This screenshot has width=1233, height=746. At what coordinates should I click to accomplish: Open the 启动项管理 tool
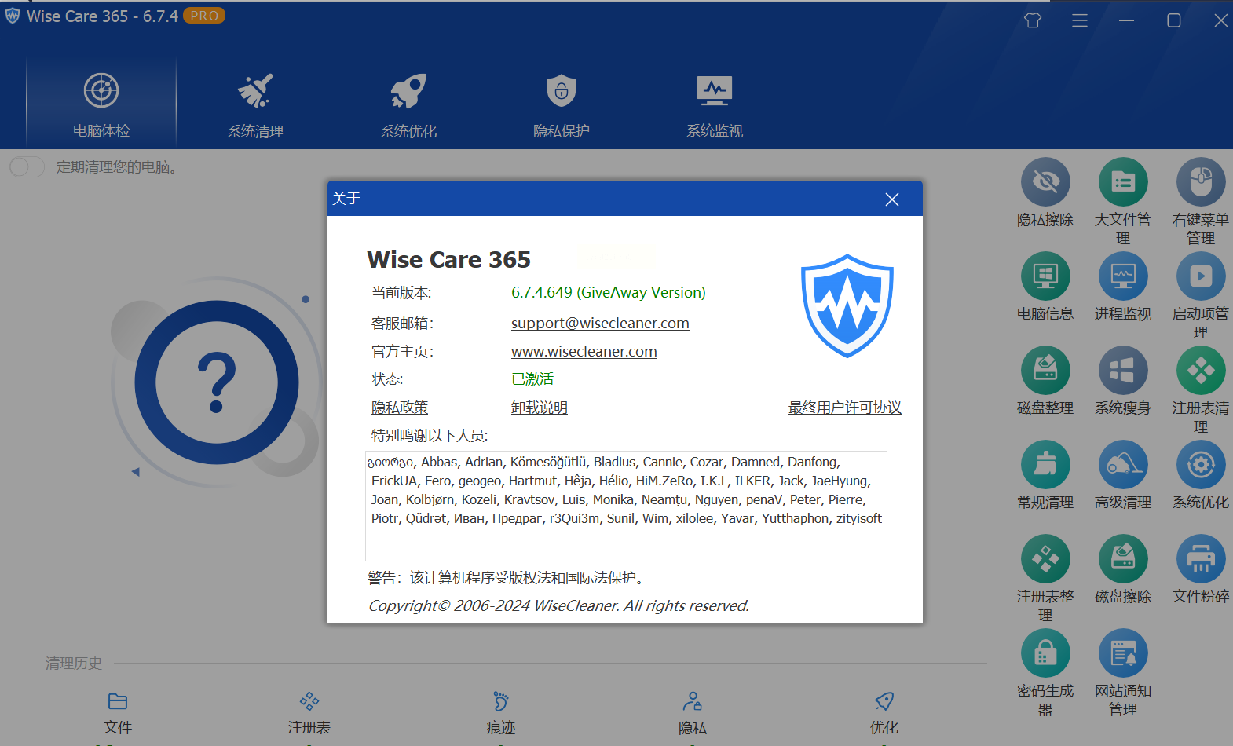(1201, 296)
